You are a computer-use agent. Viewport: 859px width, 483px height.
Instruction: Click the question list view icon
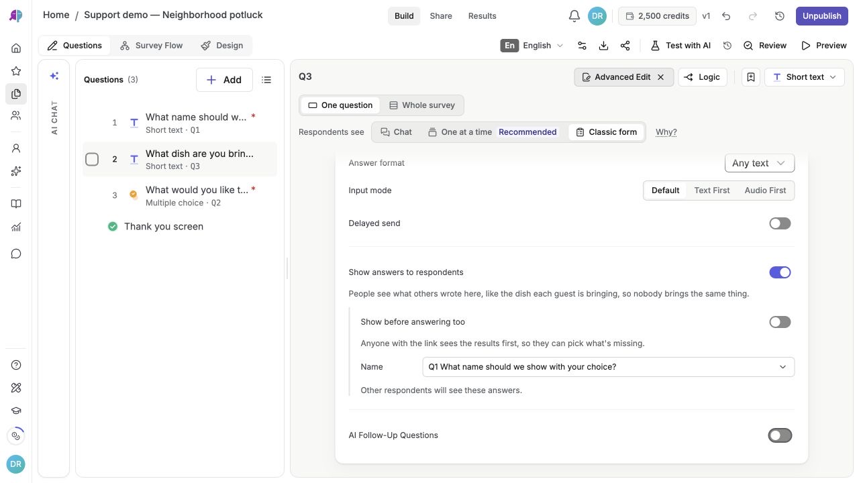266,80
